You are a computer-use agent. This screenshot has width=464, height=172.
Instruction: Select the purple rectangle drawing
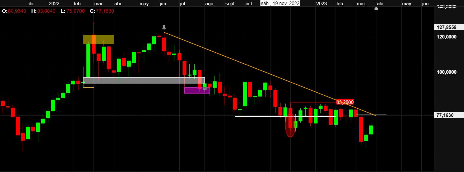tap(197, 90)
